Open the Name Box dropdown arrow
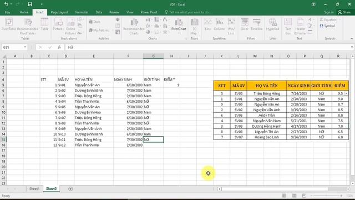This screenshot has height=200, width=355. click(x=25, y=47)
